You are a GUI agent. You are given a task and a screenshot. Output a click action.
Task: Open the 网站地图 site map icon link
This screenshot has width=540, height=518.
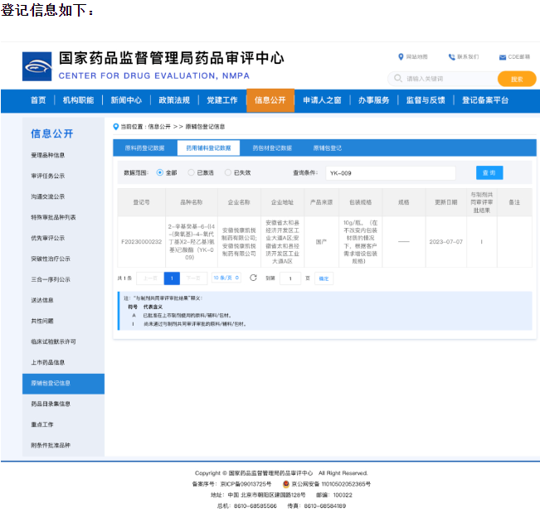(401, 57)
